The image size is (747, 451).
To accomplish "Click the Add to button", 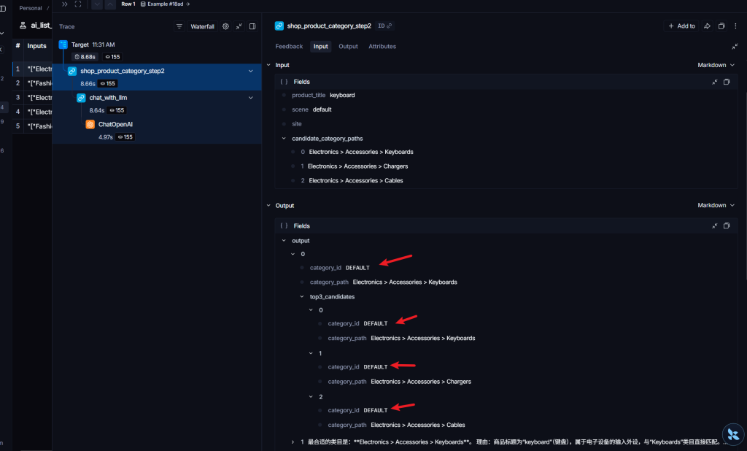I will pyautogui.click(x=681, y=26).
